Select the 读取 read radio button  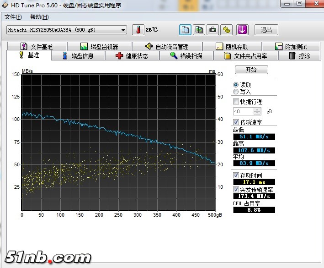(x=236, y=85)
